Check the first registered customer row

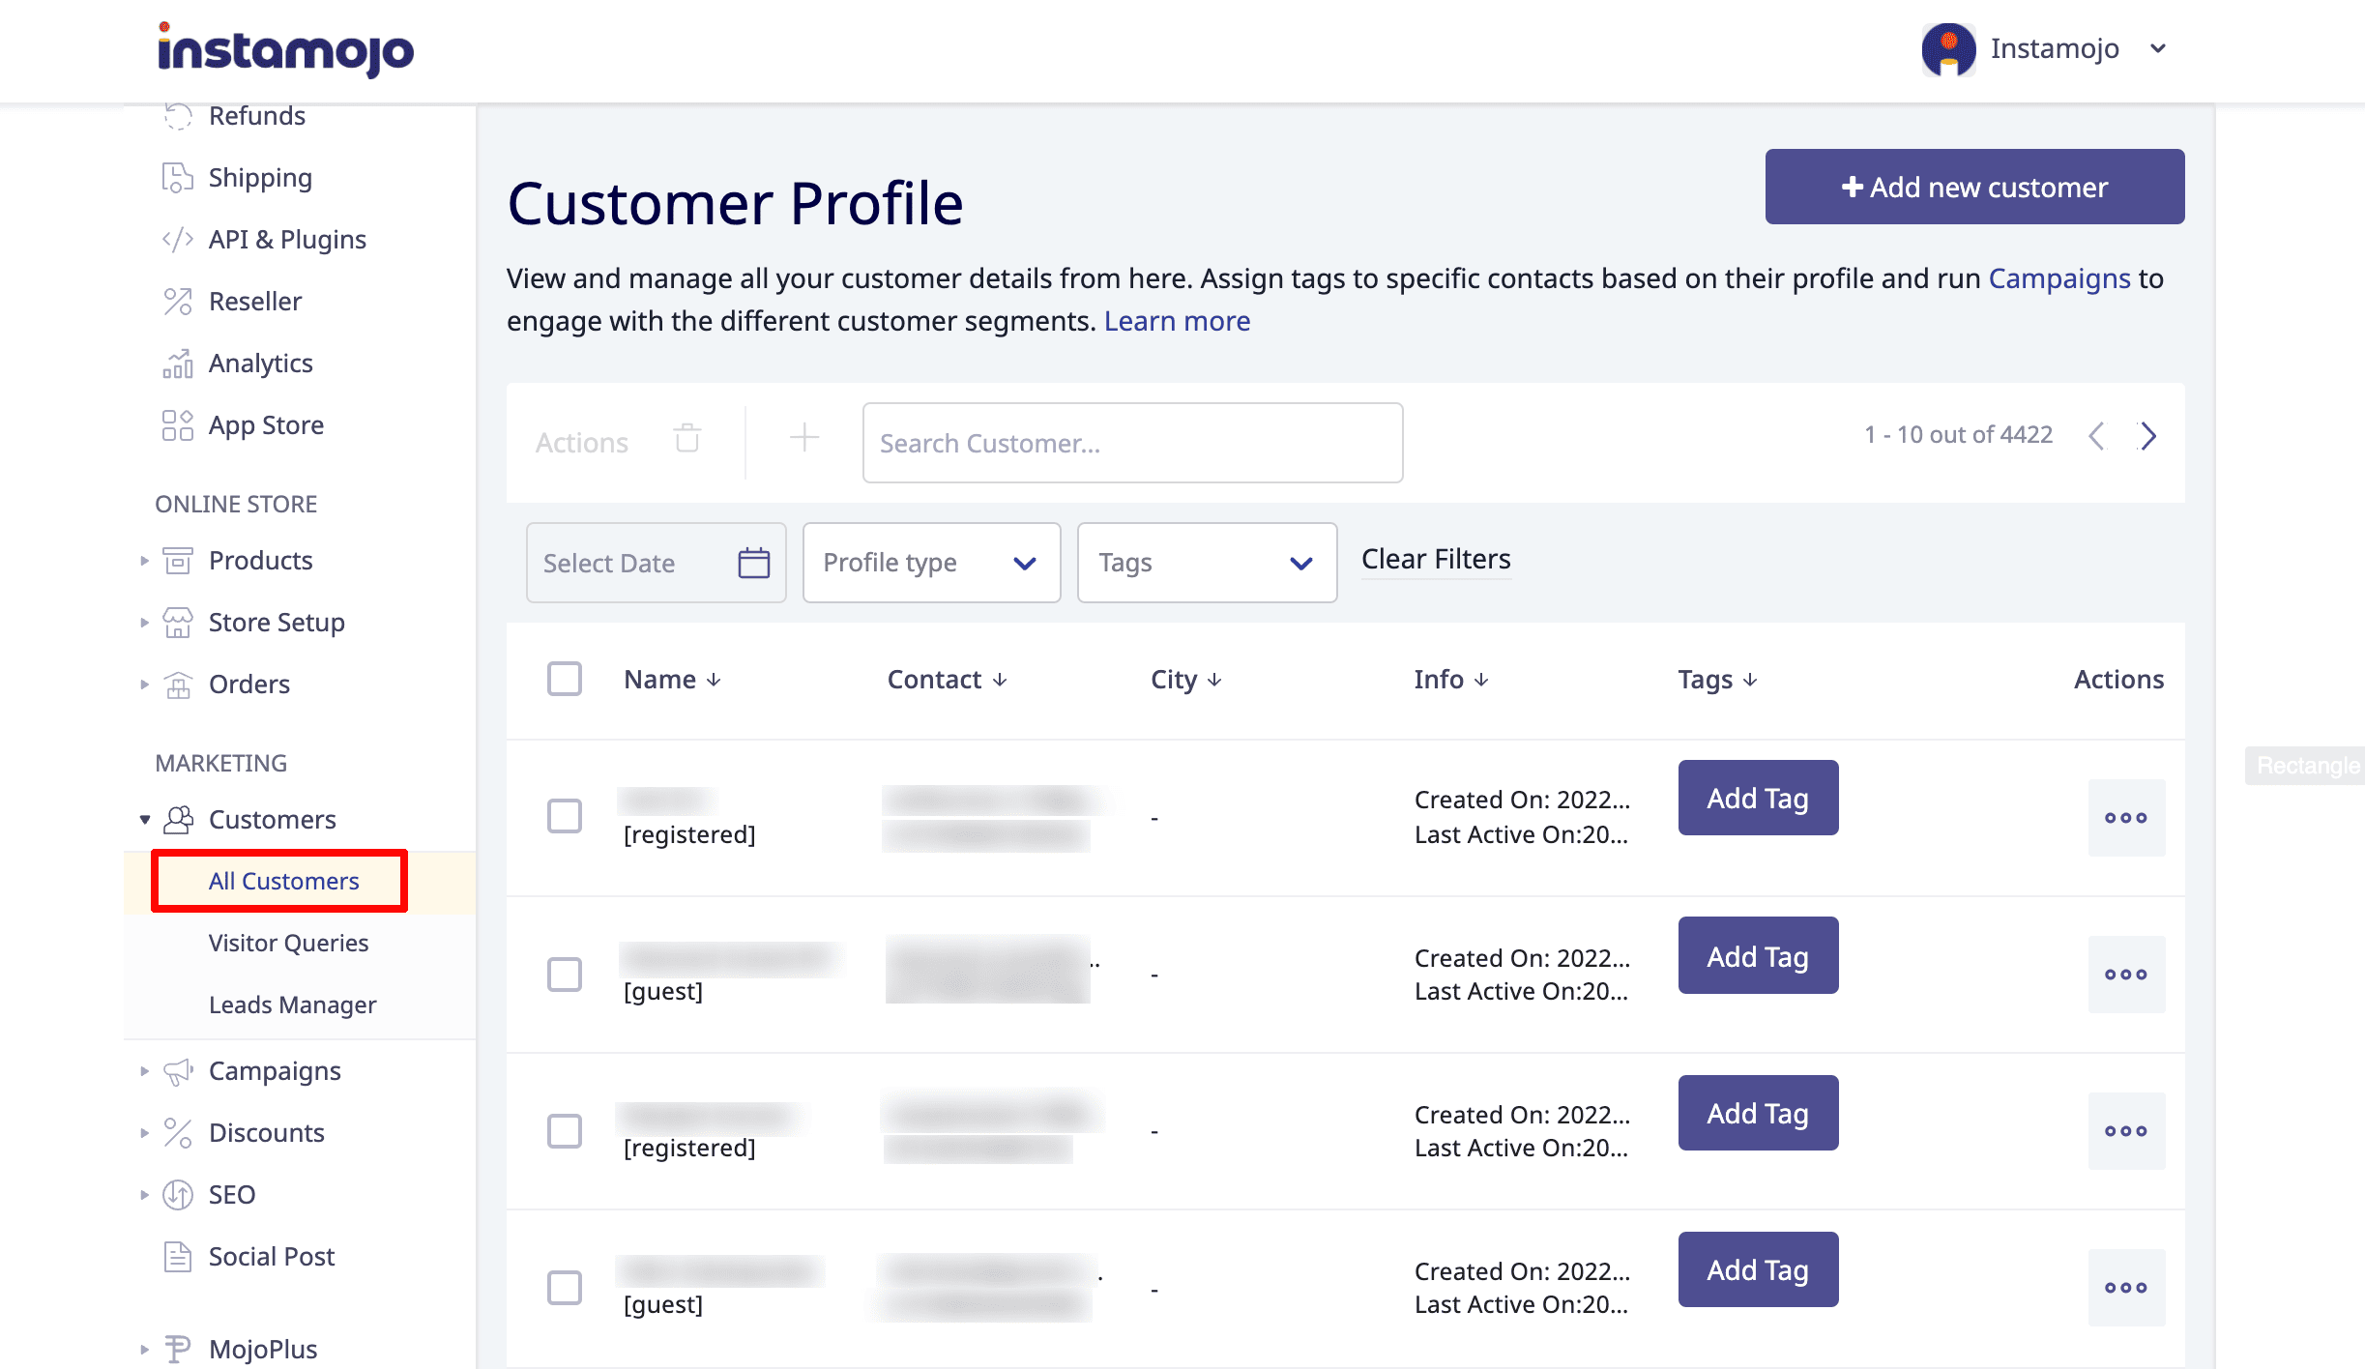(x=565, y=816)
